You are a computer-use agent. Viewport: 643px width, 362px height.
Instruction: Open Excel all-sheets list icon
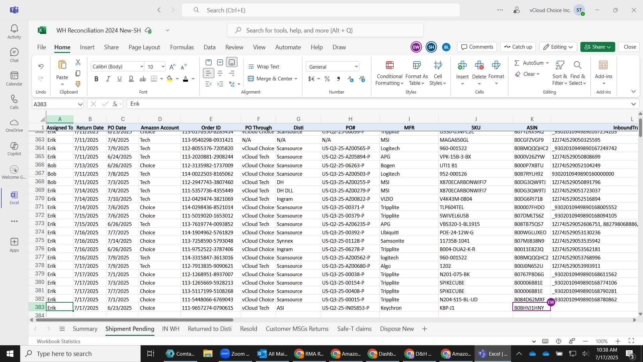coord(62,329)
